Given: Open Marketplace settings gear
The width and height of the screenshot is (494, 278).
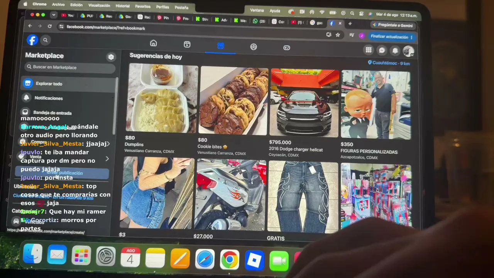Looking at the screenshot, I should click(x=111, y=57).
